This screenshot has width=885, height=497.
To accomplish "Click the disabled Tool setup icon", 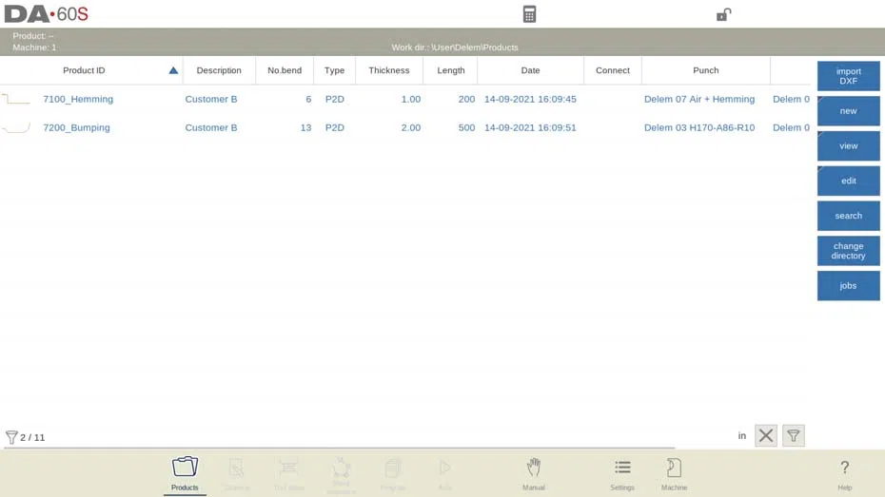I will click(x=288, y=474).
